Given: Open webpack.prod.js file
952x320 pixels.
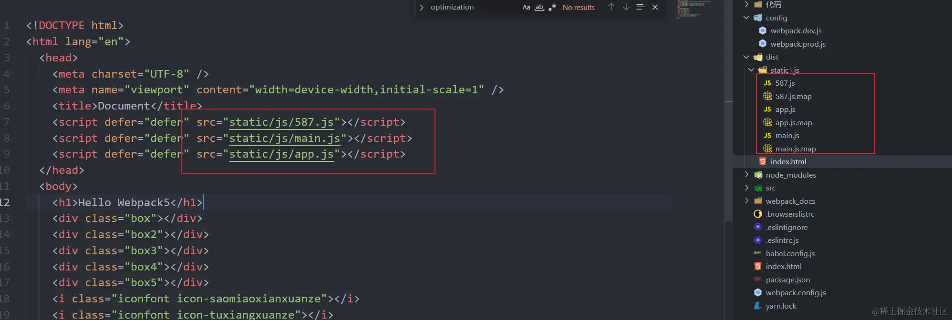Looking at the screenshot, I should point(798,44).
